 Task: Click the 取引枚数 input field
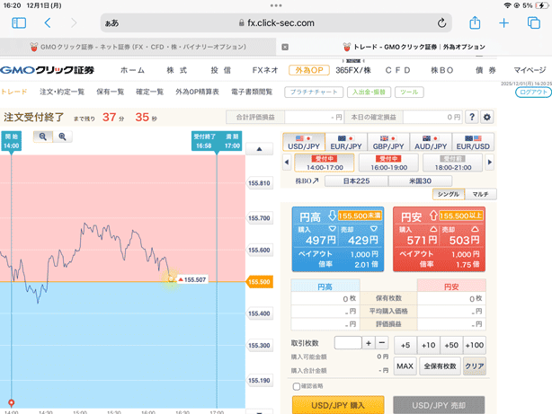pyautogui.click(x=348, y=343)
